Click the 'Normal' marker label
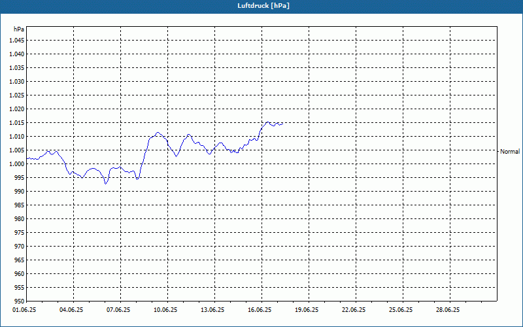Viewport: 523px width, 327px height. [510, 152]
